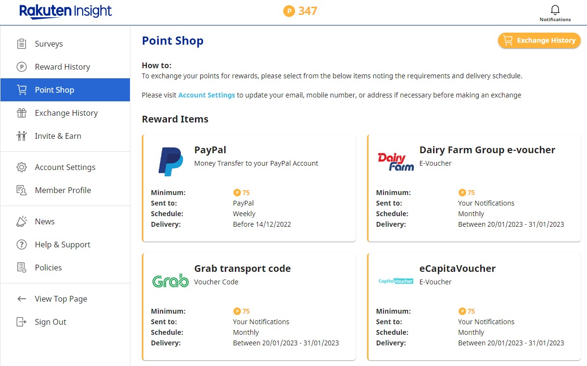This screenshot has width=587, height=366.
Task: Click the Surveys clipboard icon
Action: click(22, 44)
